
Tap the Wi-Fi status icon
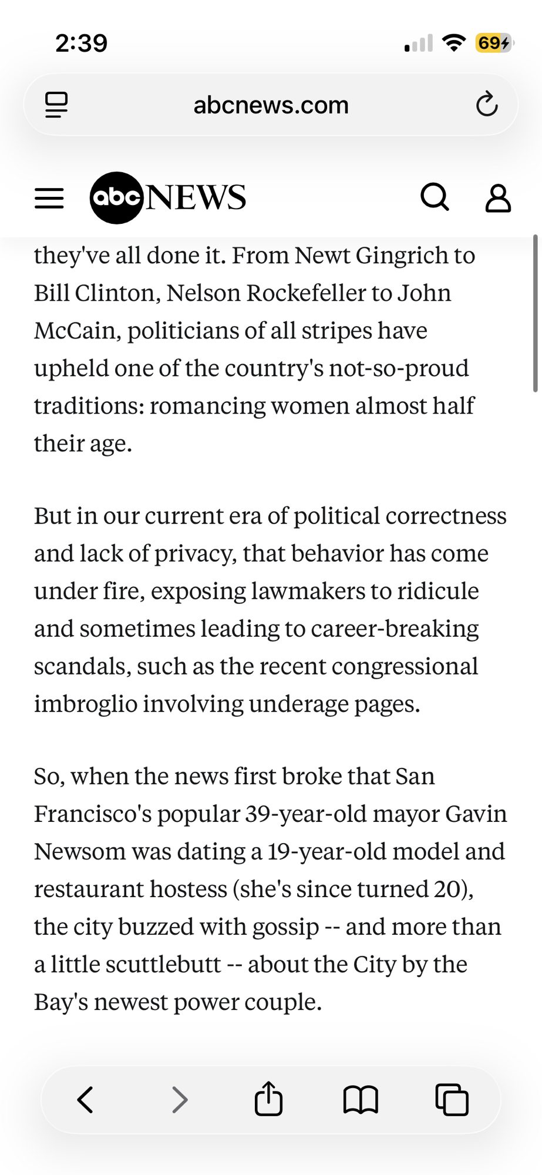(453, 43)
